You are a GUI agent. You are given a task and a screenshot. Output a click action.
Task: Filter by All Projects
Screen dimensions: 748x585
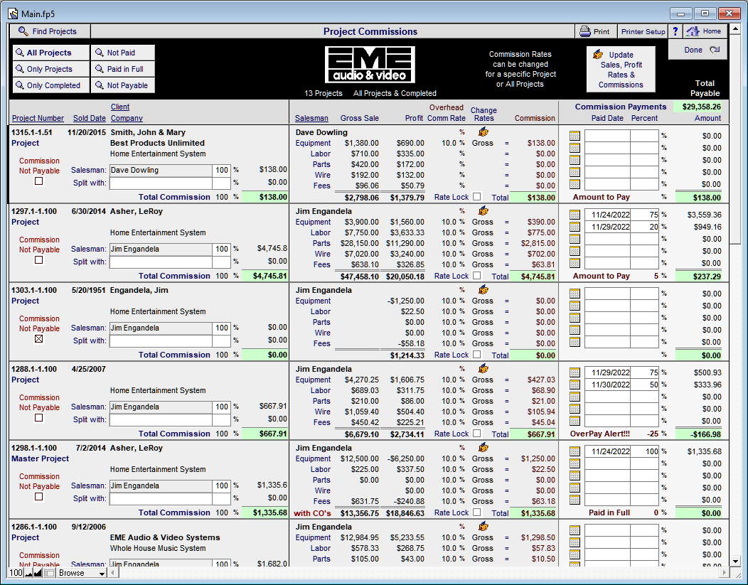click(51, 53)
